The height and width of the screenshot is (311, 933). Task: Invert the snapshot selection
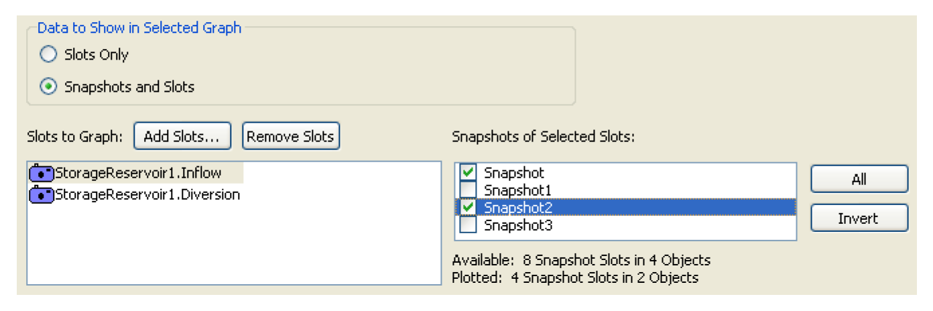click(859, 219)
